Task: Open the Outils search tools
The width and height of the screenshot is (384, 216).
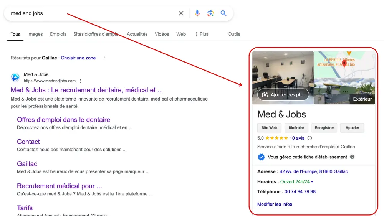Action: pos(234,34)
